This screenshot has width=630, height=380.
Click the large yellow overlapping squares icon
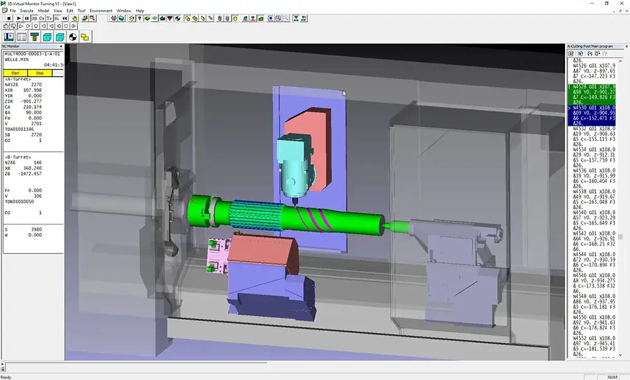(x=85, y=37)
